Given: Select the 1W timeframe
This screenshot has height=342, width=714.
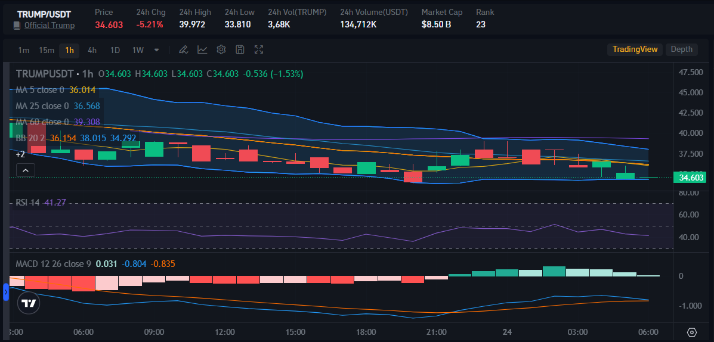Looking at the screenshot, I should (x=138, y=50).
